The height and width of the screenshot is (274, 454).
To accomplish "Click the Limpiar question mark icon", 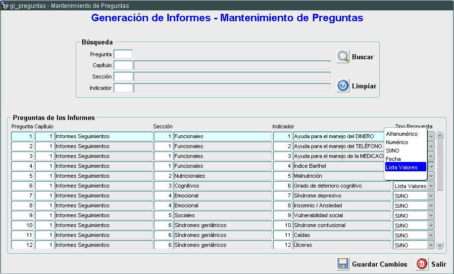I will pyautogui.click(x=343, y=86).
